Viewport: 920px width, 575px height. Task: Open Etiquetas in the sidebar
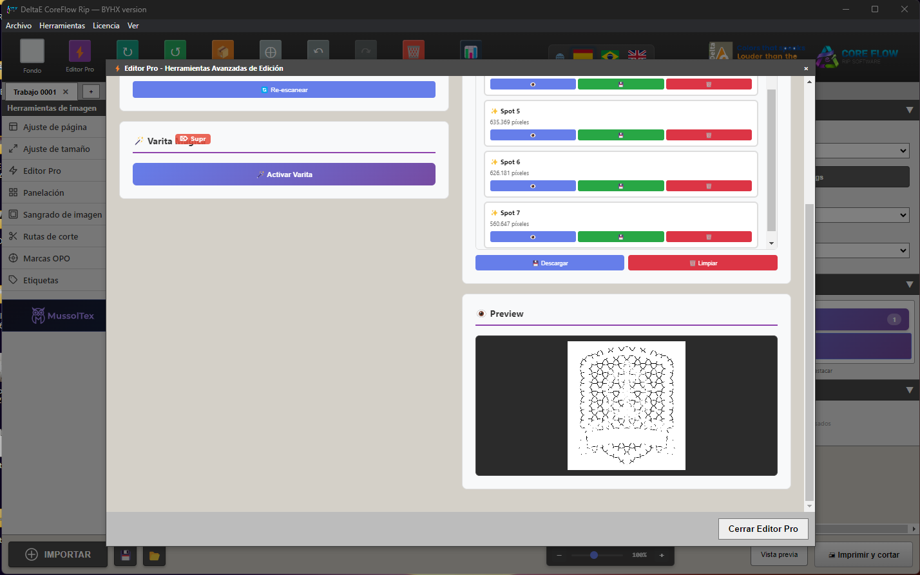[54, 280]
